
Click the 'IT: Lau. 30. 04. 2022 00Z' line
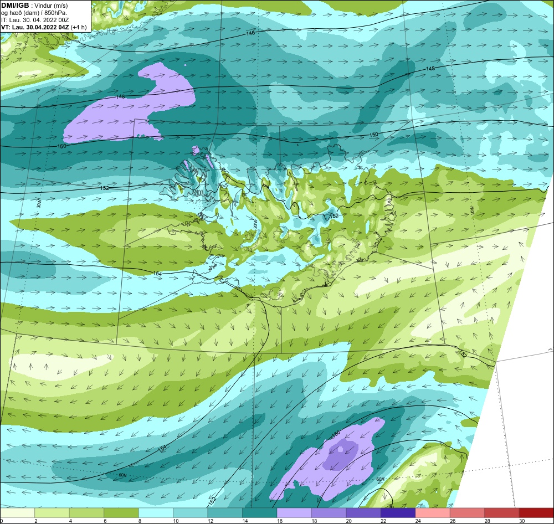[x=34, y=20]
